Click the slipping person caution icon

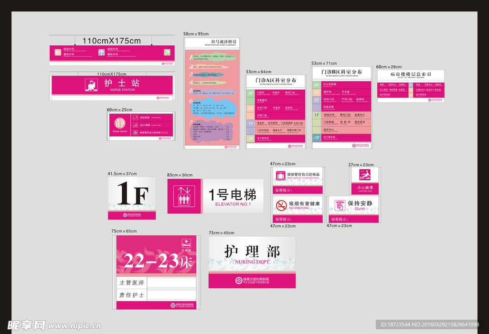tap(365, 175)
